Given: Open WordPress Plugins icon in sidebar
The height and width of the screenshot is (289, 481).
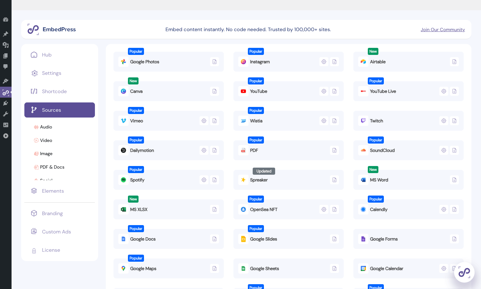Looking at the screenshot, I should (5, 103).
